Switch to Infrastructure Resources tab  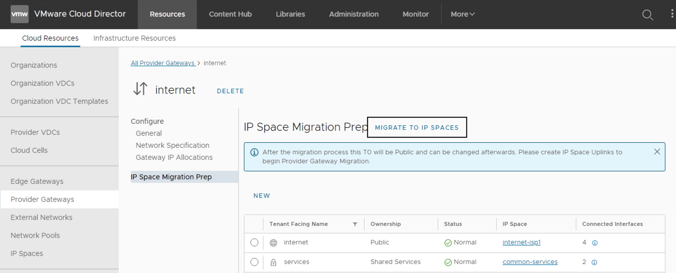pyautogui.click(x=134, y=38)
